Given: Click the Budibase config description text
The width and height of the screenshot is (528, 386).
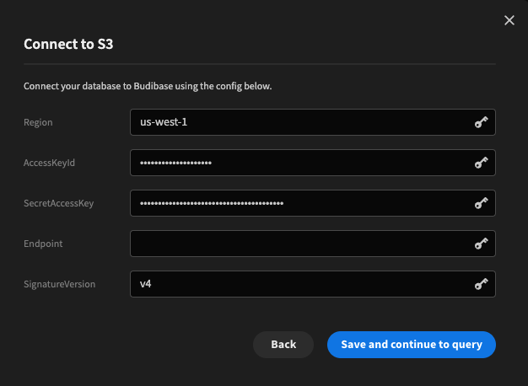Looking at the screenshot, I should coord(148,86).
